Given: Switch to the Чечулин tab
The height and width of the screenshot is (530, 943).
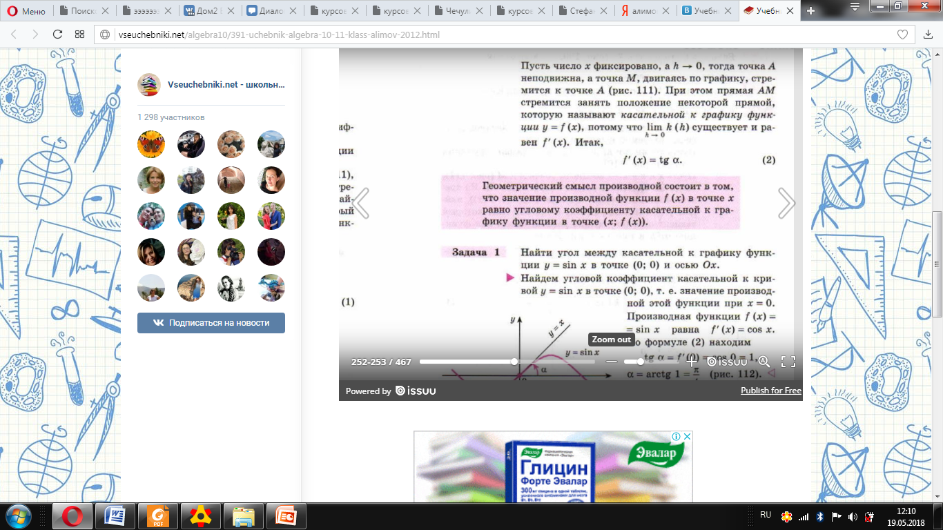Looking at the screenshot, I should [x=457, y=11].
